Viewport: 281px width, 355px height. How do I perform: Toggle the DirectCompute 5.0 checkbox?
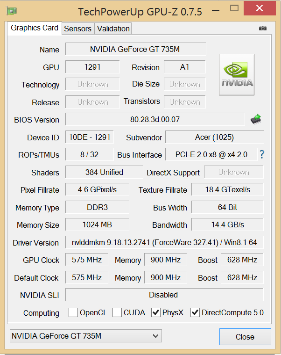(195, 312)
